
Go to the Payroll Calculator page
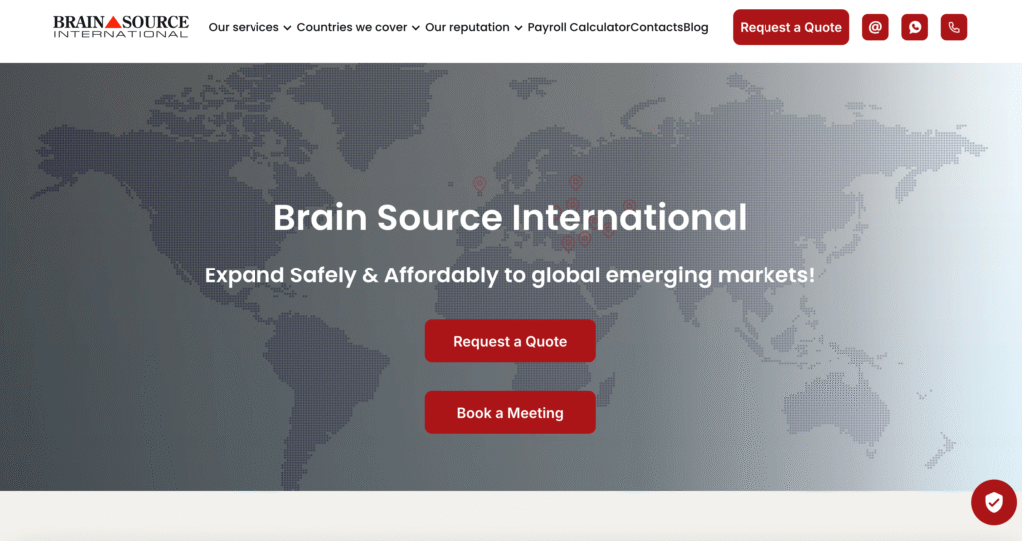579,27
